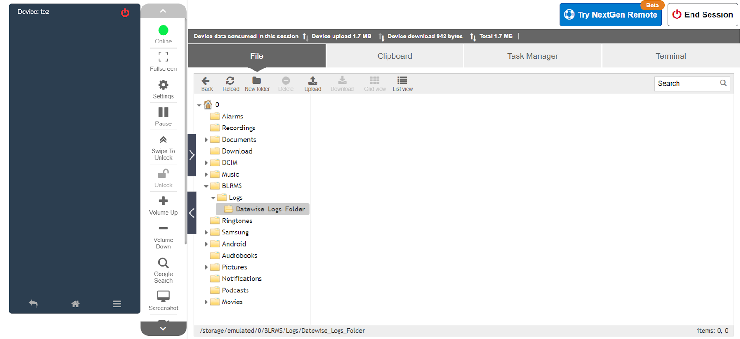Click the sidebar vertical scrollbar

click(185, 129)
